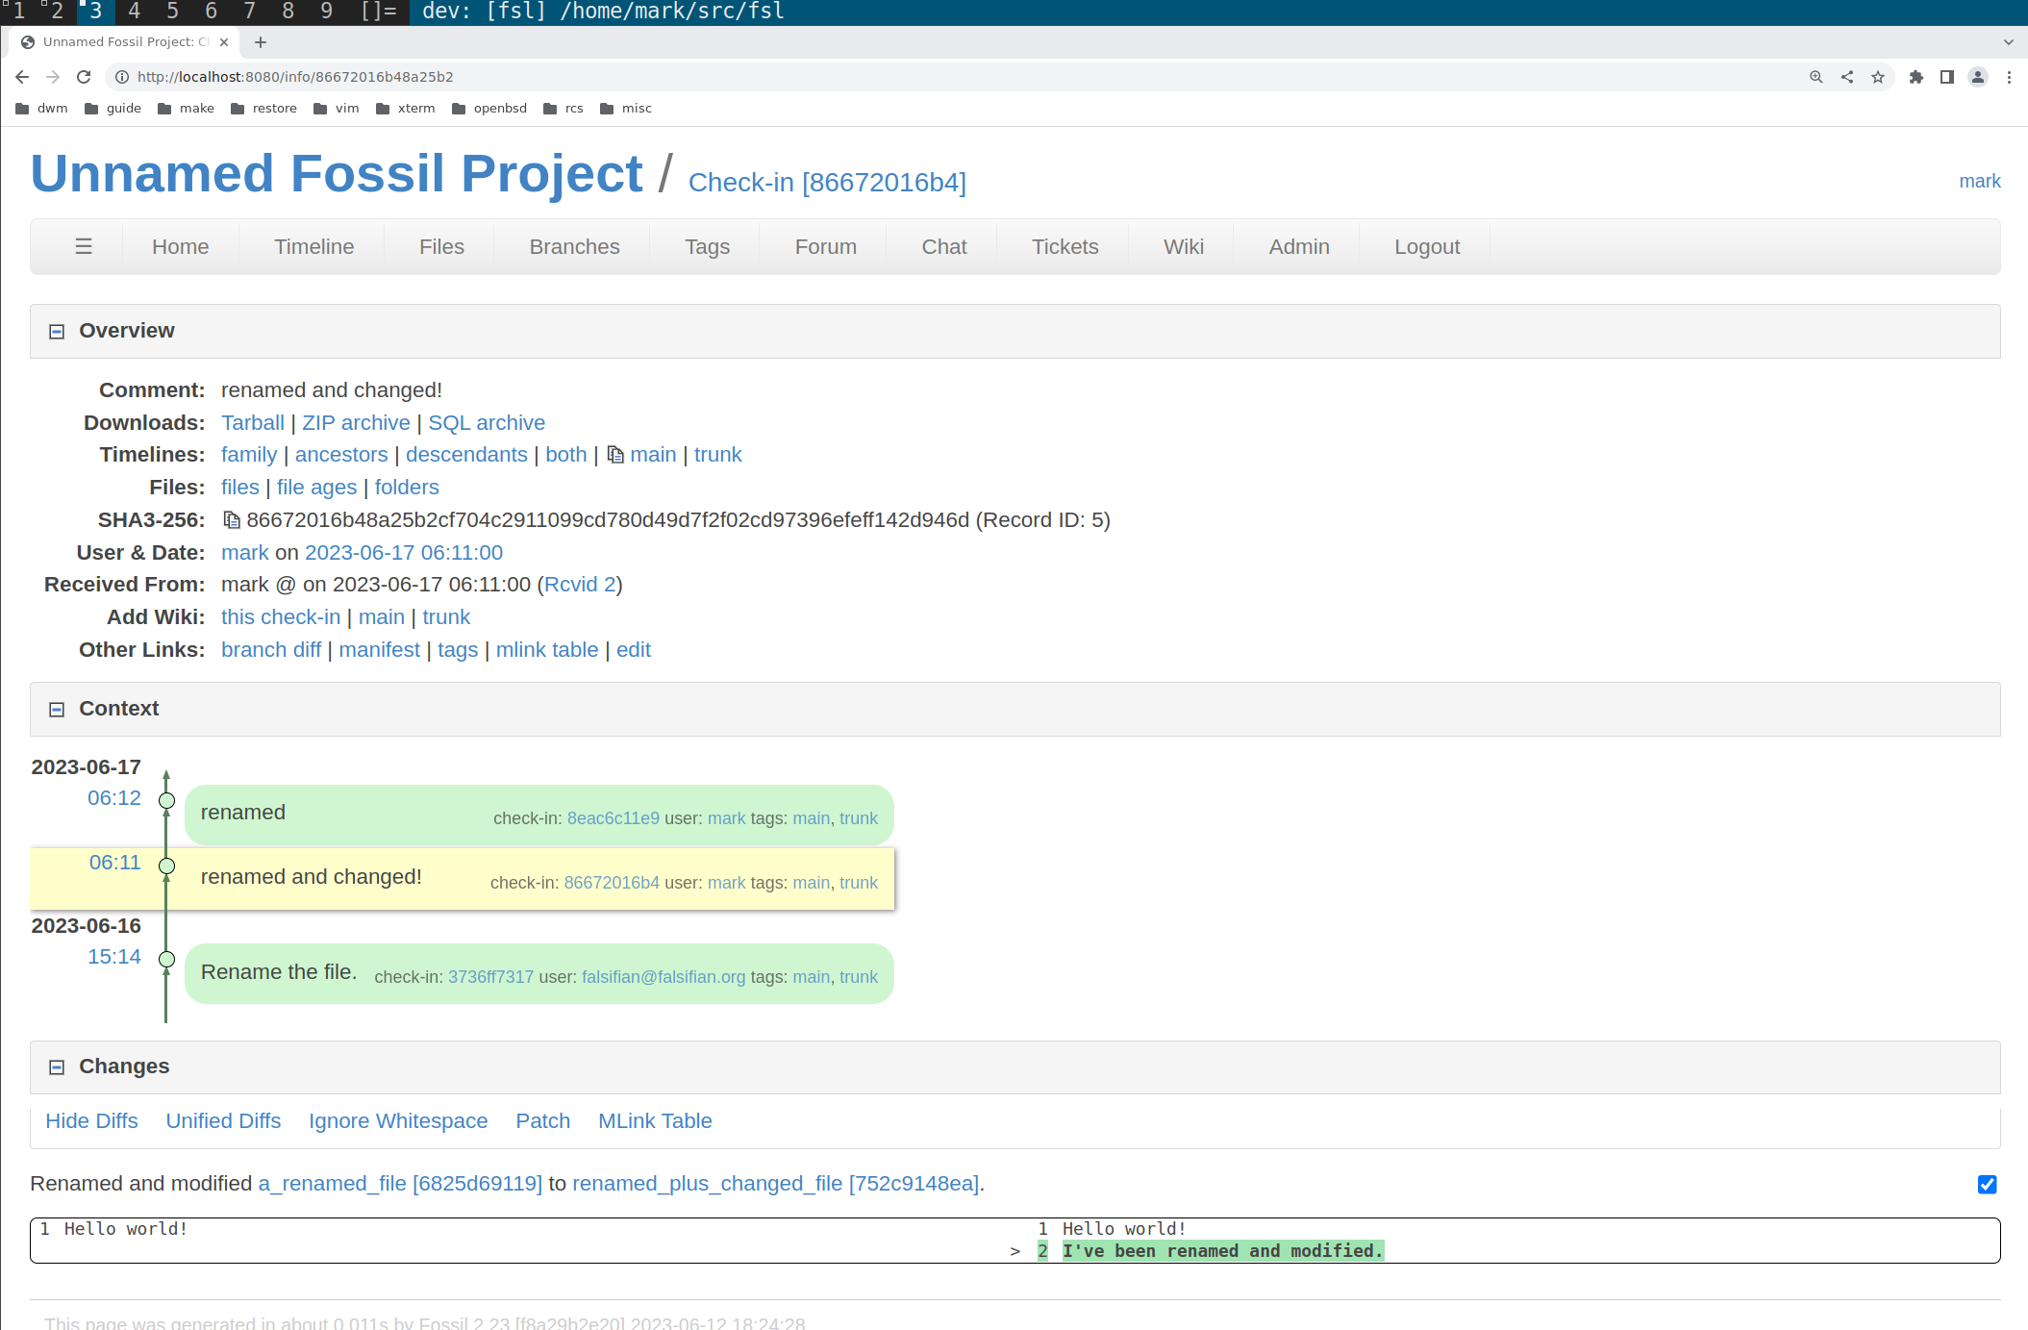This screenshot has height=1330, width=2028.
Task: Open the hamburger menu in navigation bar
Action: pyautogui.click(x=84, y=247)
